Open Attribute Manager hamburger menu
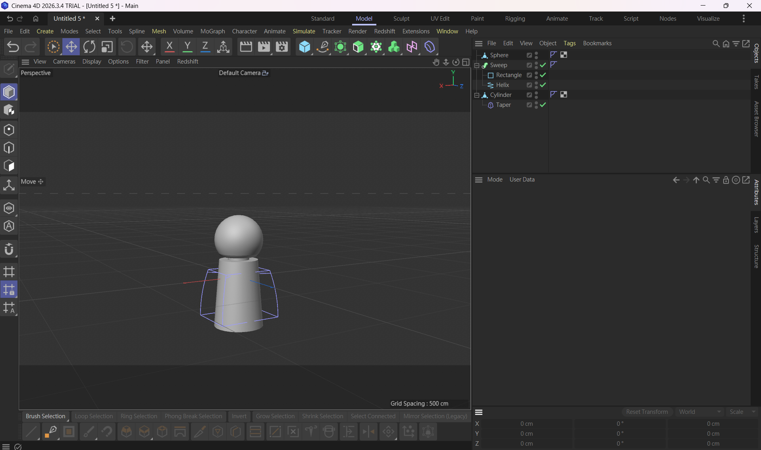 479,180
